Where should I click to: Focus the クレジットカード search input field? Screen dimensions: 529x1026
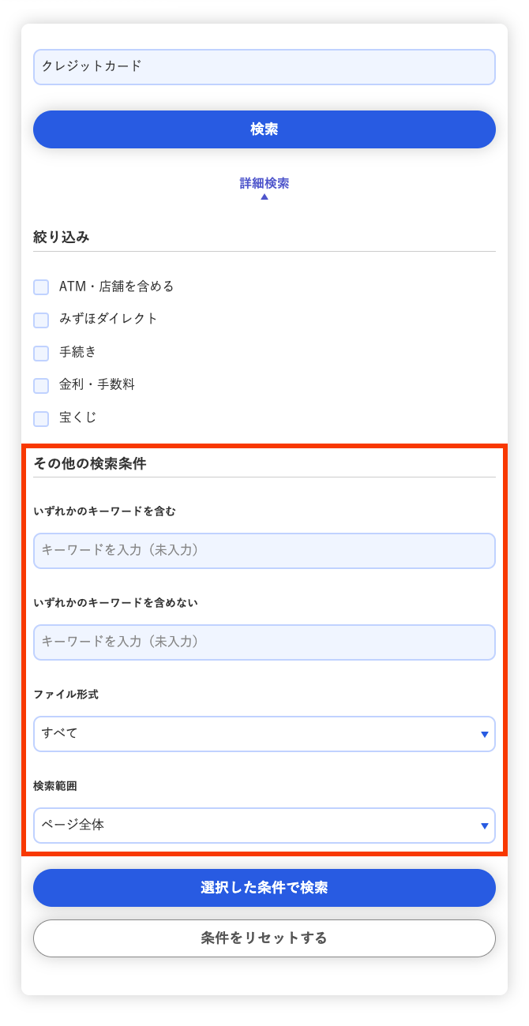pos(264,67)
